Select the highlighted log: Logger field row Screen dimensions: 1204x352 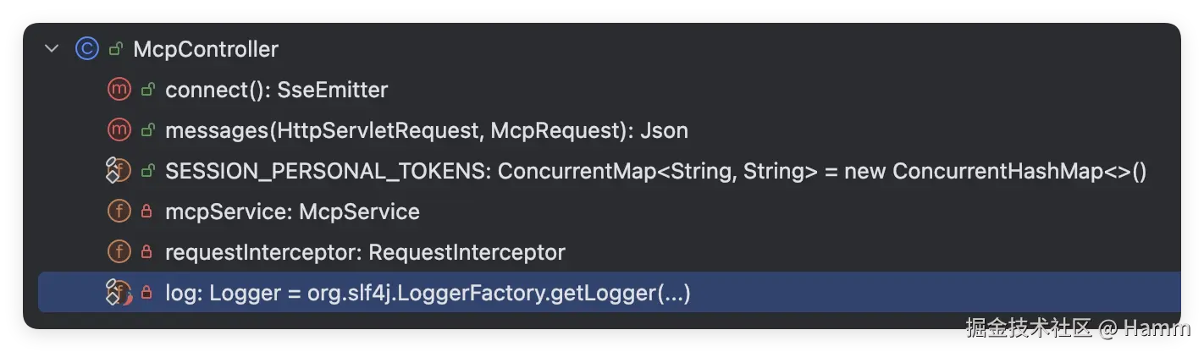point(610,293)
